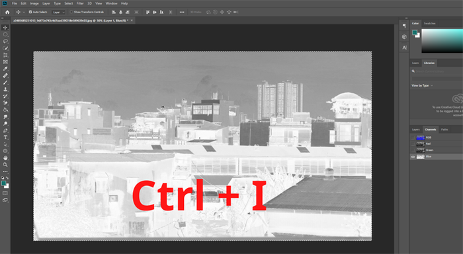Open the Select menu
The width and height of the screenshot is (463, 254).
(x=69, y=3)
